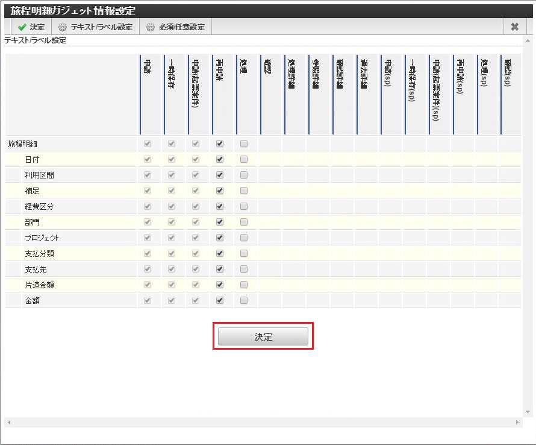The width and height of the screenshot is (536, 445).
Task: Uncheck 再申請 checkbox in the 支払分類 row
Action: [x=220, y=254]
